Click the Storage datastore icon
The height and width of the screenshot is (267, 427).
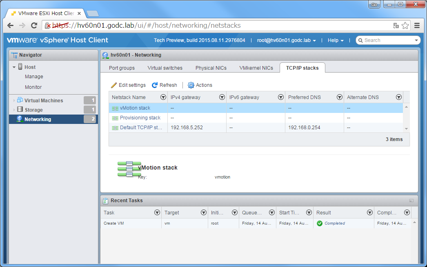coord(20,109)
